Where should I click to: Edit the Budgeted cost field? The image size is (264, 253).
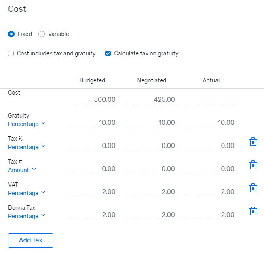(x=93, y=99)
